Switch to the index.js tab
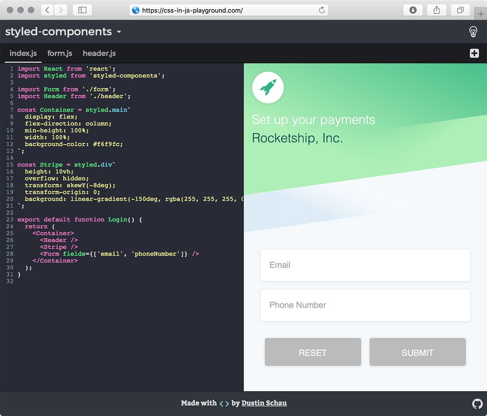 [23, 53]
